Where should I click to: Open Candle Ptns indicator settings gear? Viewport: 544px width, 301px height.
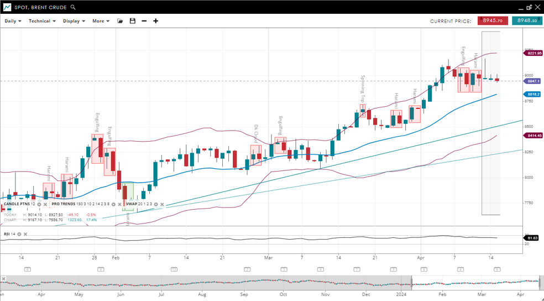click(x=39, y=204)
